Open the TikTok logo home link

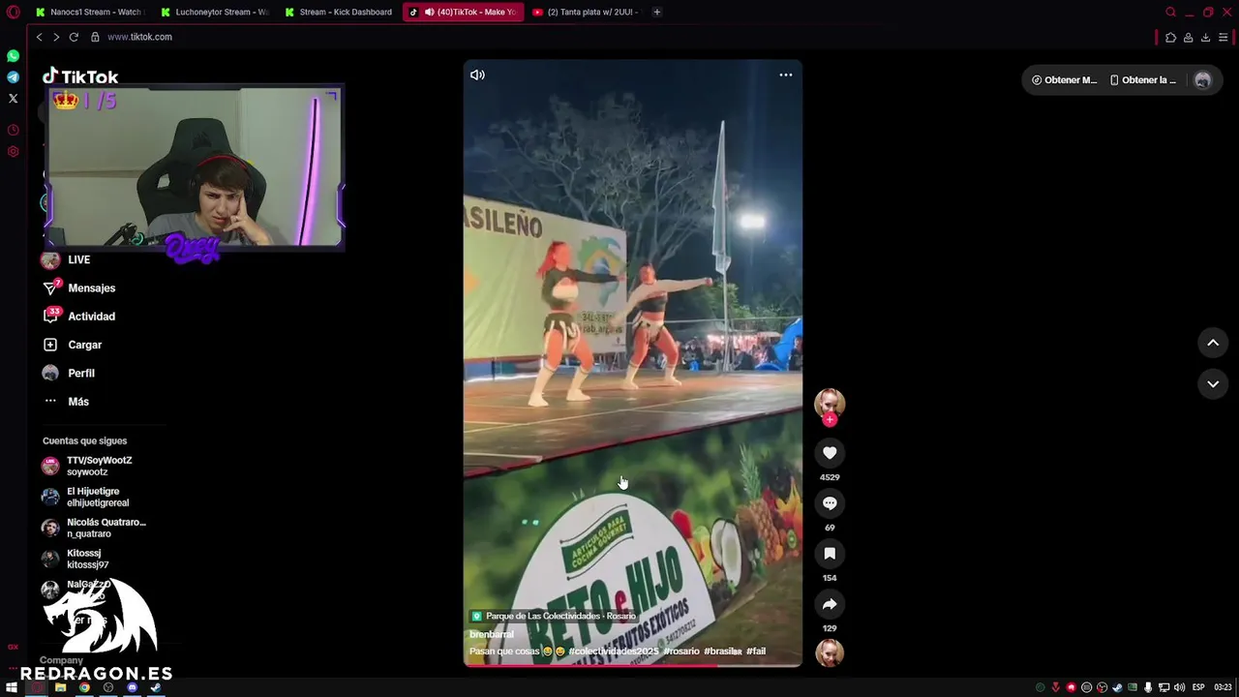coord(80,76)
